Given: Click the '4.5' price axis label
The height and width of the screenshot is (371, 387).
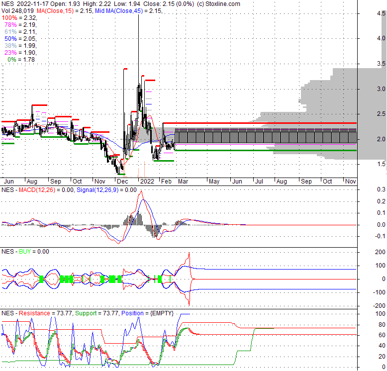Looking at the screenshot, I should pos(381,13).
